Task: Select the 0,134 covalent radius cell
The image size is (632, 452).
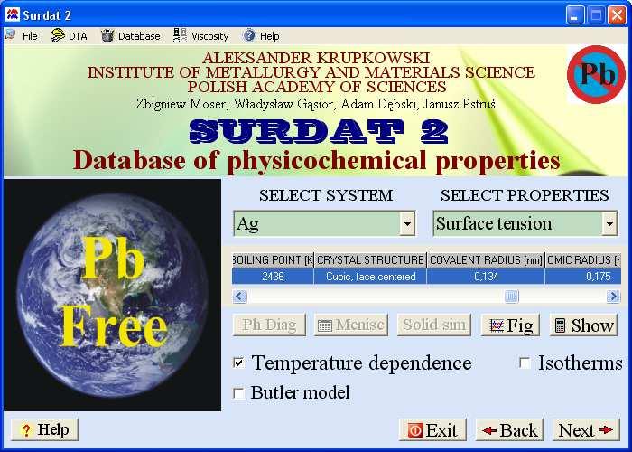Action: click(486, 277)
